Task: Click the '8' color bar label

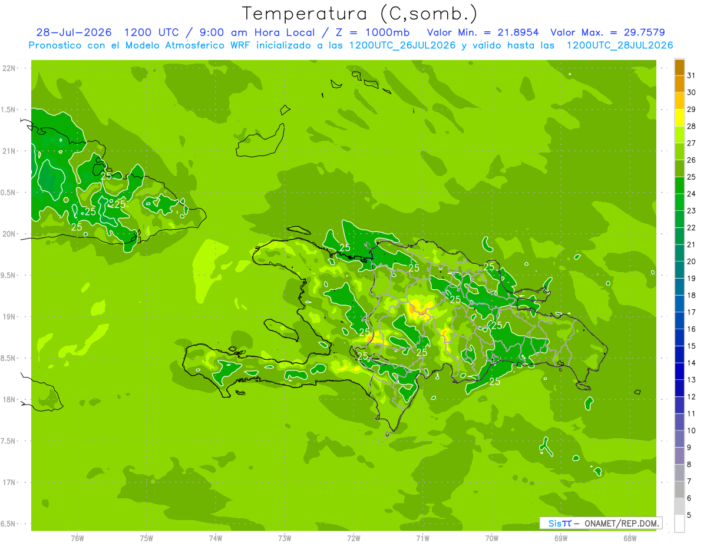Action: (689, 465)
